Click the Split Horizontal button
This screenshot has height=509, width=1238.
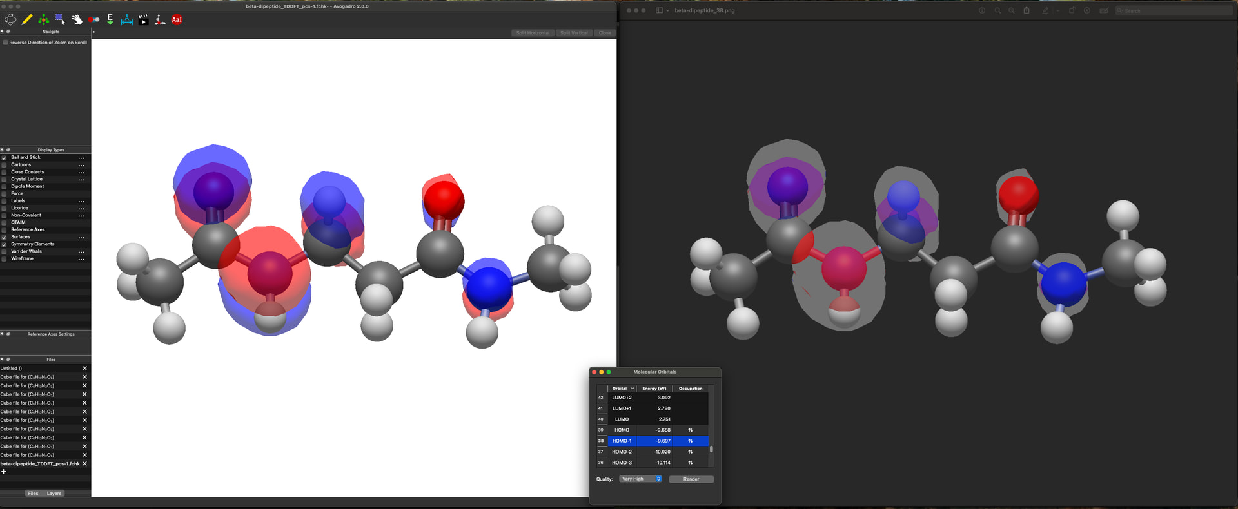pos(533,33)
